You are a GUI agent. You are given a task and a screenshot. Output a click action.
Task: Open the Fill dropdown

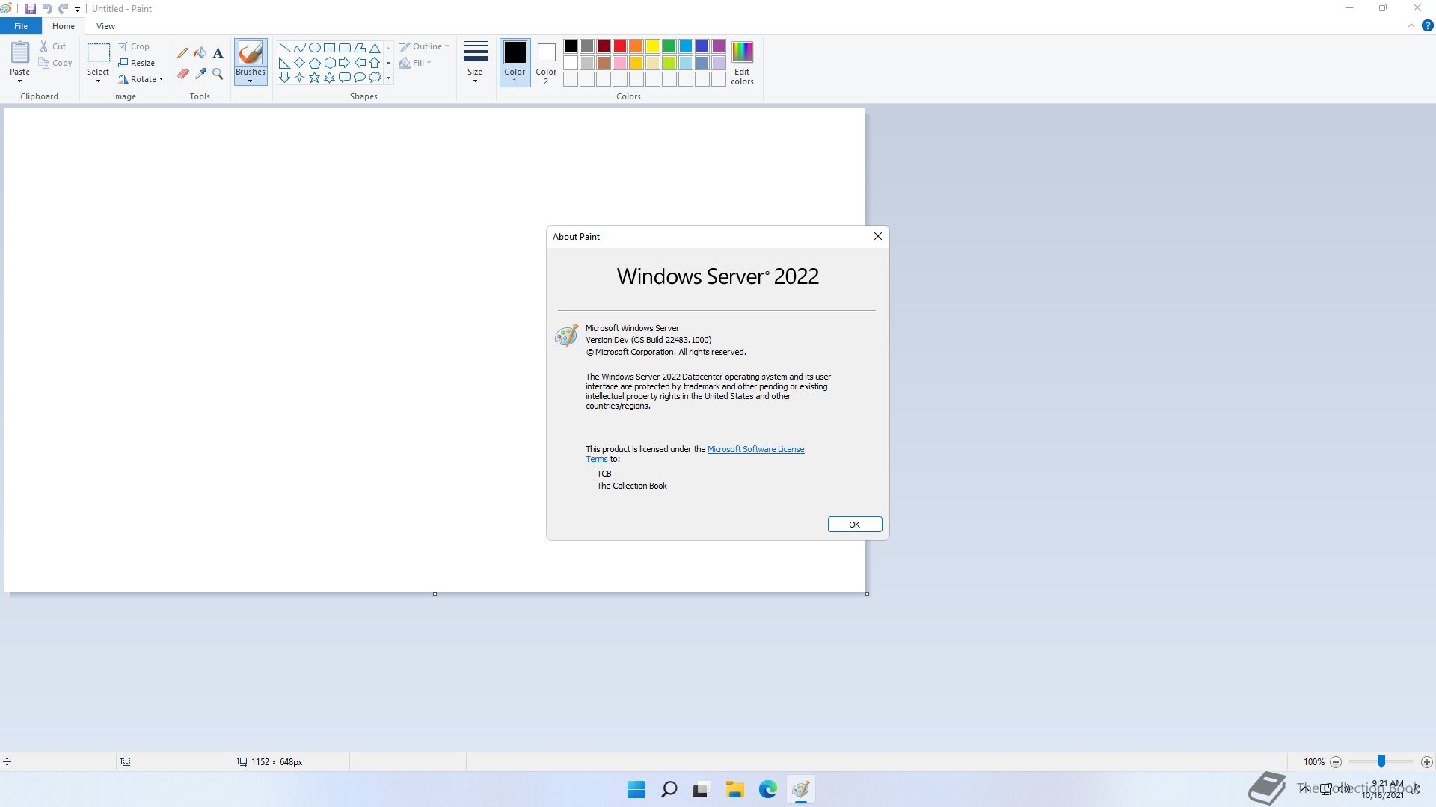pyautogui.click(x=415, y=63)
